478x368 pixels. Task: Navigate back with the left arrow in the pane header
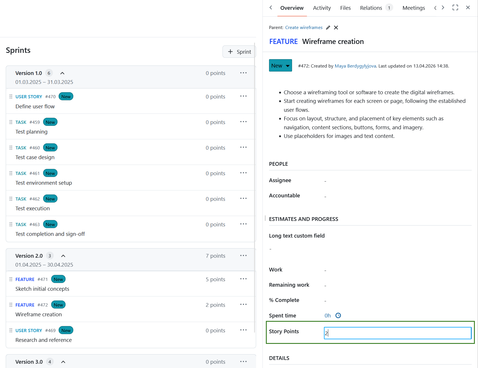(x=270, y=7)
